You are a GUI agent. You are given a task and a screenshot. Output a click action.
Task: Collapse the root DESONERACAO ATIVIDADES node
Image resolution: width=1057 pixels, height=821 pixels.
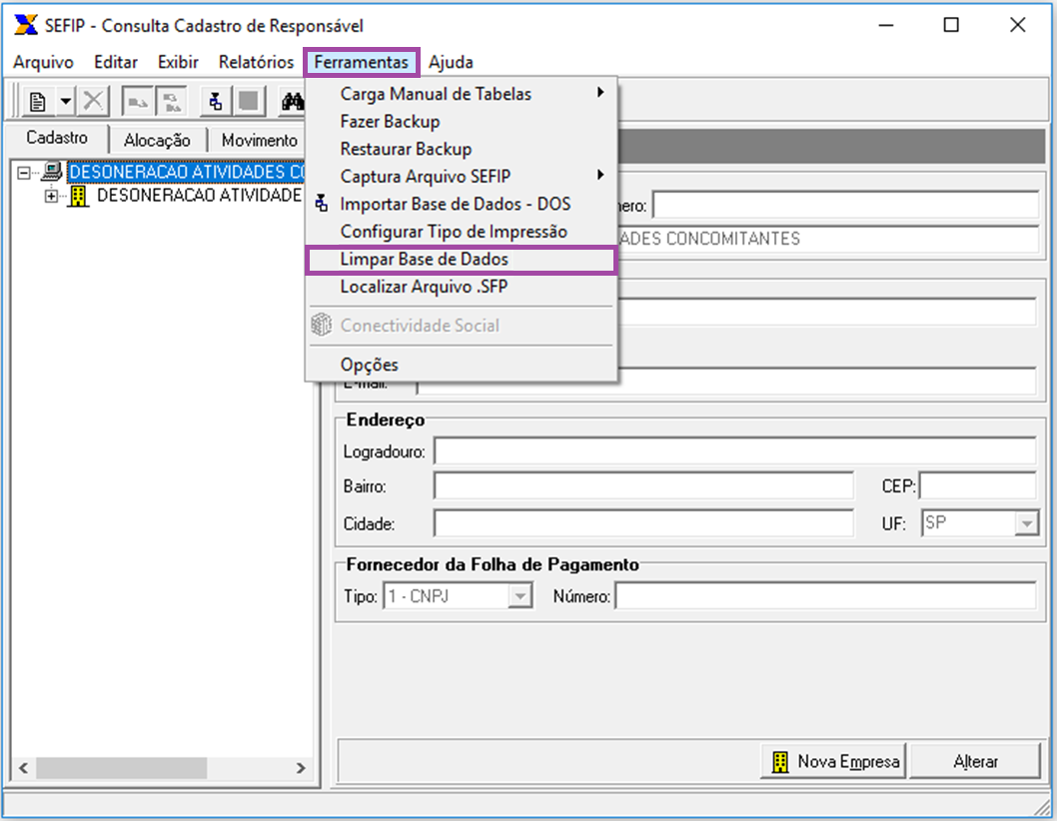pos(24,173)
